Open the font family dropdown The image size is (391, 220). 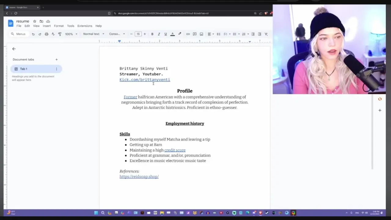[117, 34]
